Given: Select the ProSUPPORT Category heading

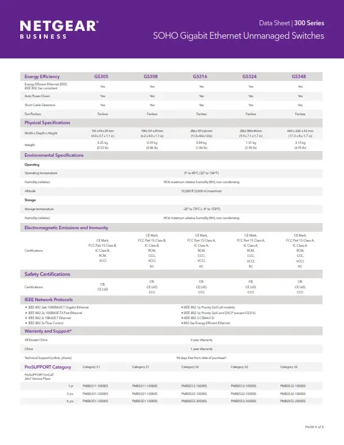Looking at the screenshot, I should 48,367.
